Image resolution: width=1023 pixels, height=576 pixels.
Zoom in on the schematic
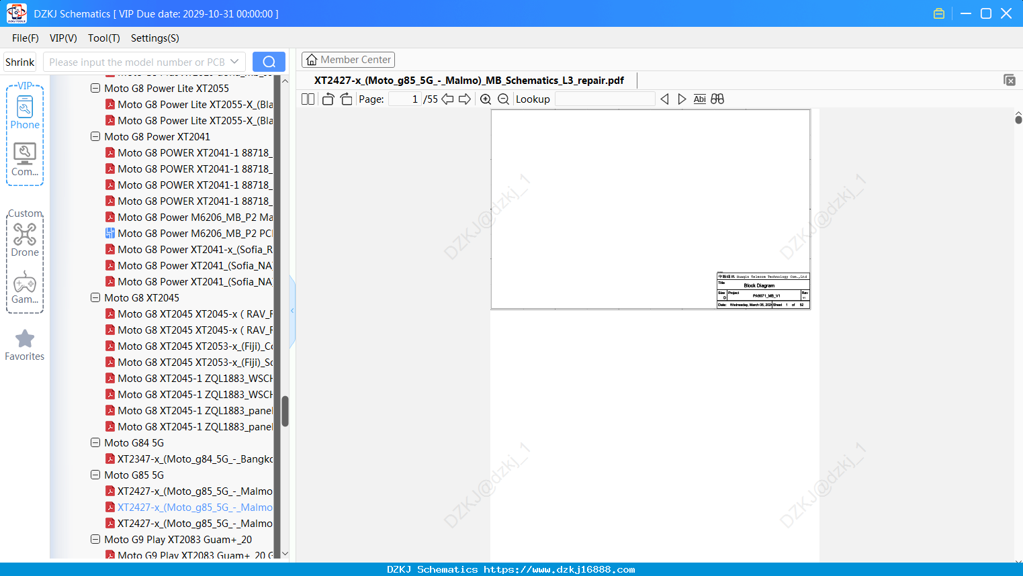tap(486, 99)
